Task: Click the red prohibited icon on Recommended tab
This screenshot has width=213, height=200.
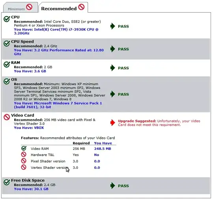Action: point(81,7)
